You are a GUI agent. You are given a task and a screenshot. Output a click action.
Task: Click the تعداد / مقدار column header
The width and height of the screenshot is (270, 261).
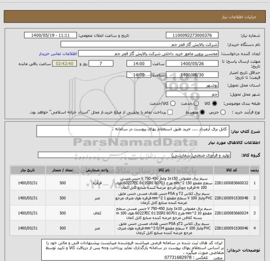point(63,170)
